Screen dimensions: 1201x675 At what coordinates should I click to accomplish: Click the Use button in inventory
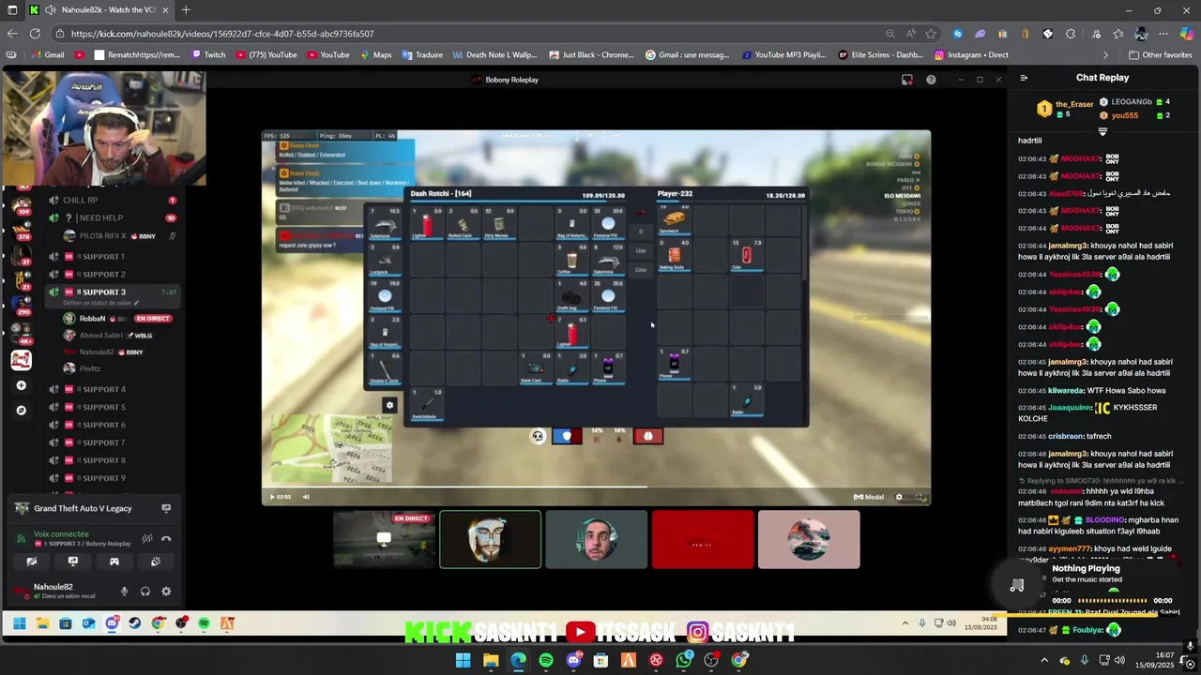(641, 250)
